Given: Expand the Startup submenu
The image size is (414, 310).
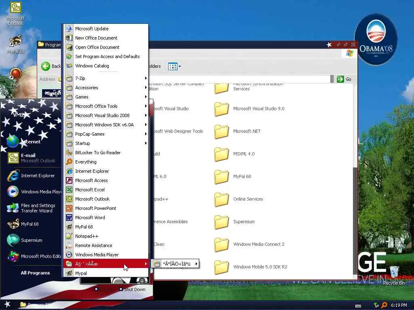Looking at the screenshot, I should click(x=106, y=143).
